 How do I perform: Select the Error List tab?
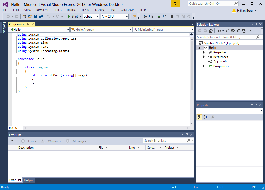pos(15,180)
